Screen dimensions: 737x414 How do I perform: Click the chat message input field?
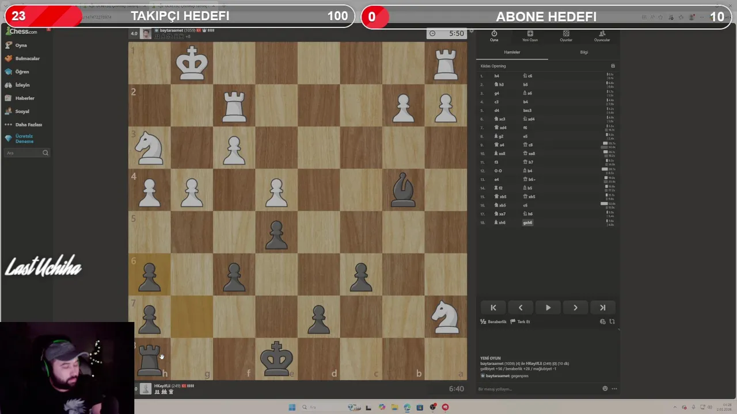[x=538, y=389]
